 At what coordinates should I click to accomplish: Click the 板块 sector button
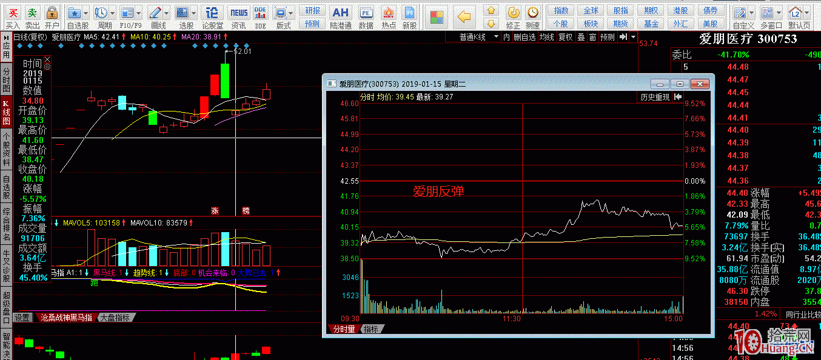pos(591,24)
